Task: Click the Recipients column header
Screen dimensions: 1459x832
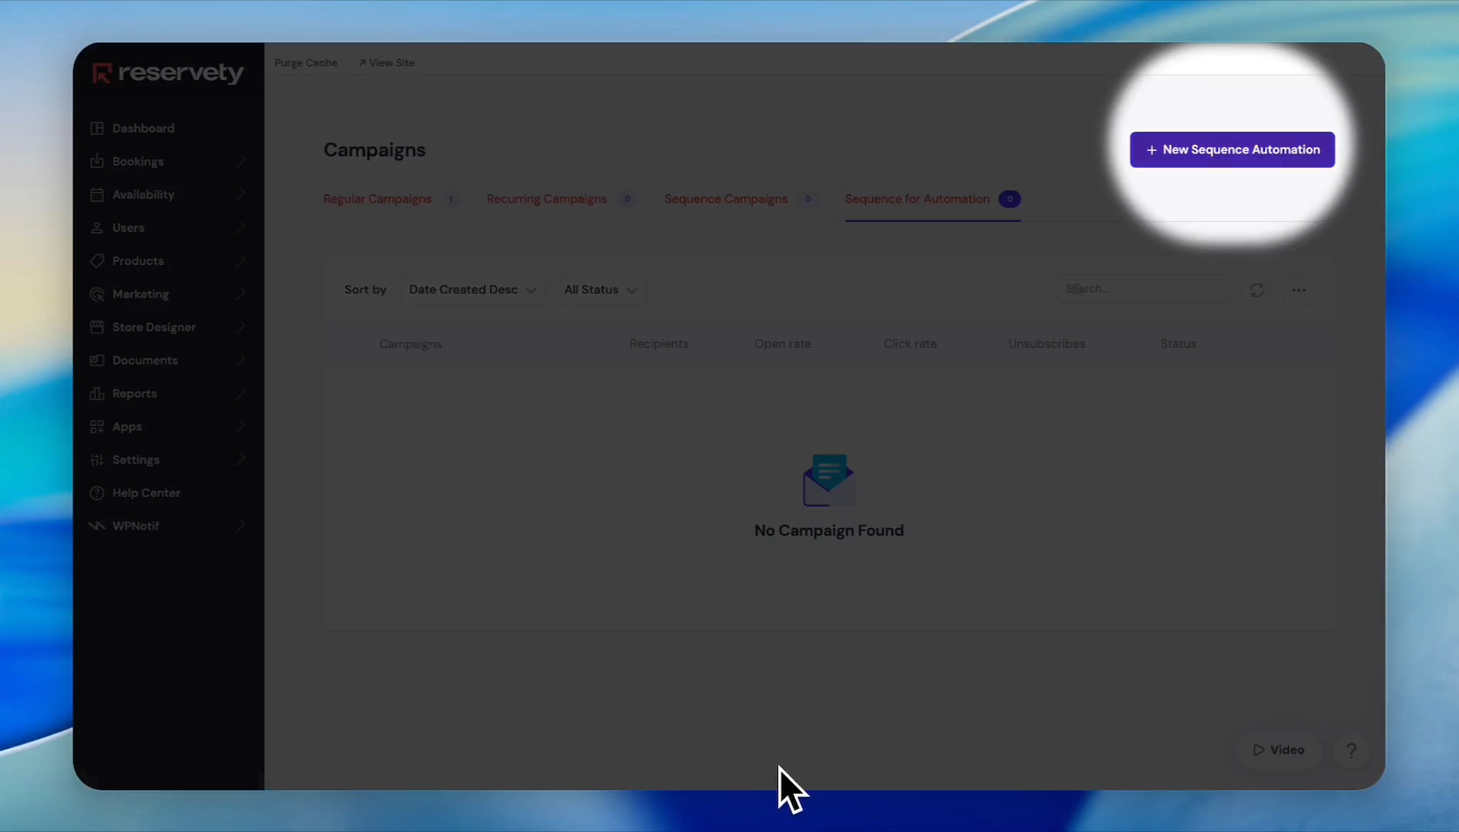Action: coord(659,344)
